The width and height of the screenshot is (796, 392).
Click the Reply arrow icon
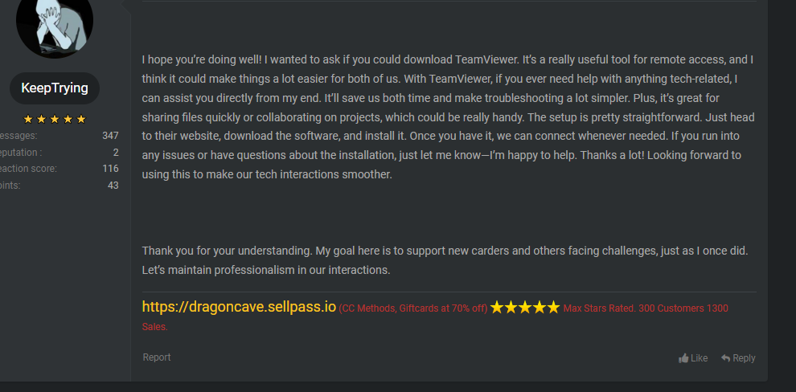725,358
